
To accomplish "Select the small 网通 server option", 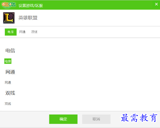I will click(x=8, y=82).
